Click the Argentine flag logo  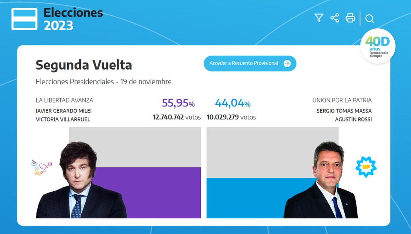coord(25,19)
